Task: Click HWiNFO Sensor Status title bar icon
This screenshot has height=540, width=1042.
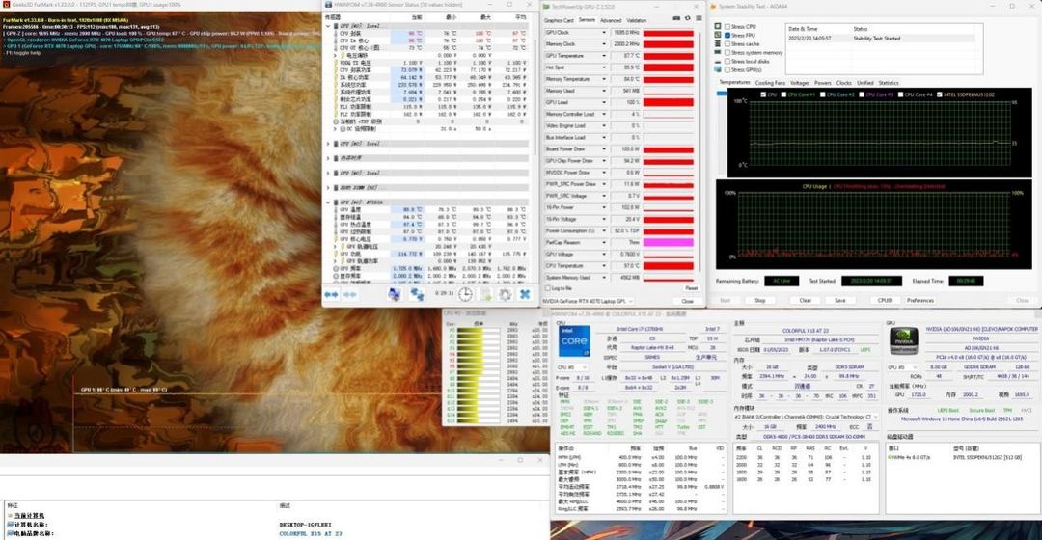Action: pyautogui.click(x=329, y=5)
